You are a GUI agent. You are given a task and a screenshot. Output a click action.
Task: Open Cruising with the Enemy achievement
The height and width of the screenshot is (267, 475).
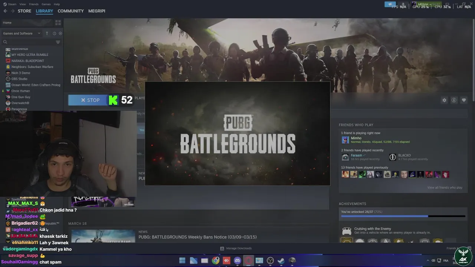372,229
